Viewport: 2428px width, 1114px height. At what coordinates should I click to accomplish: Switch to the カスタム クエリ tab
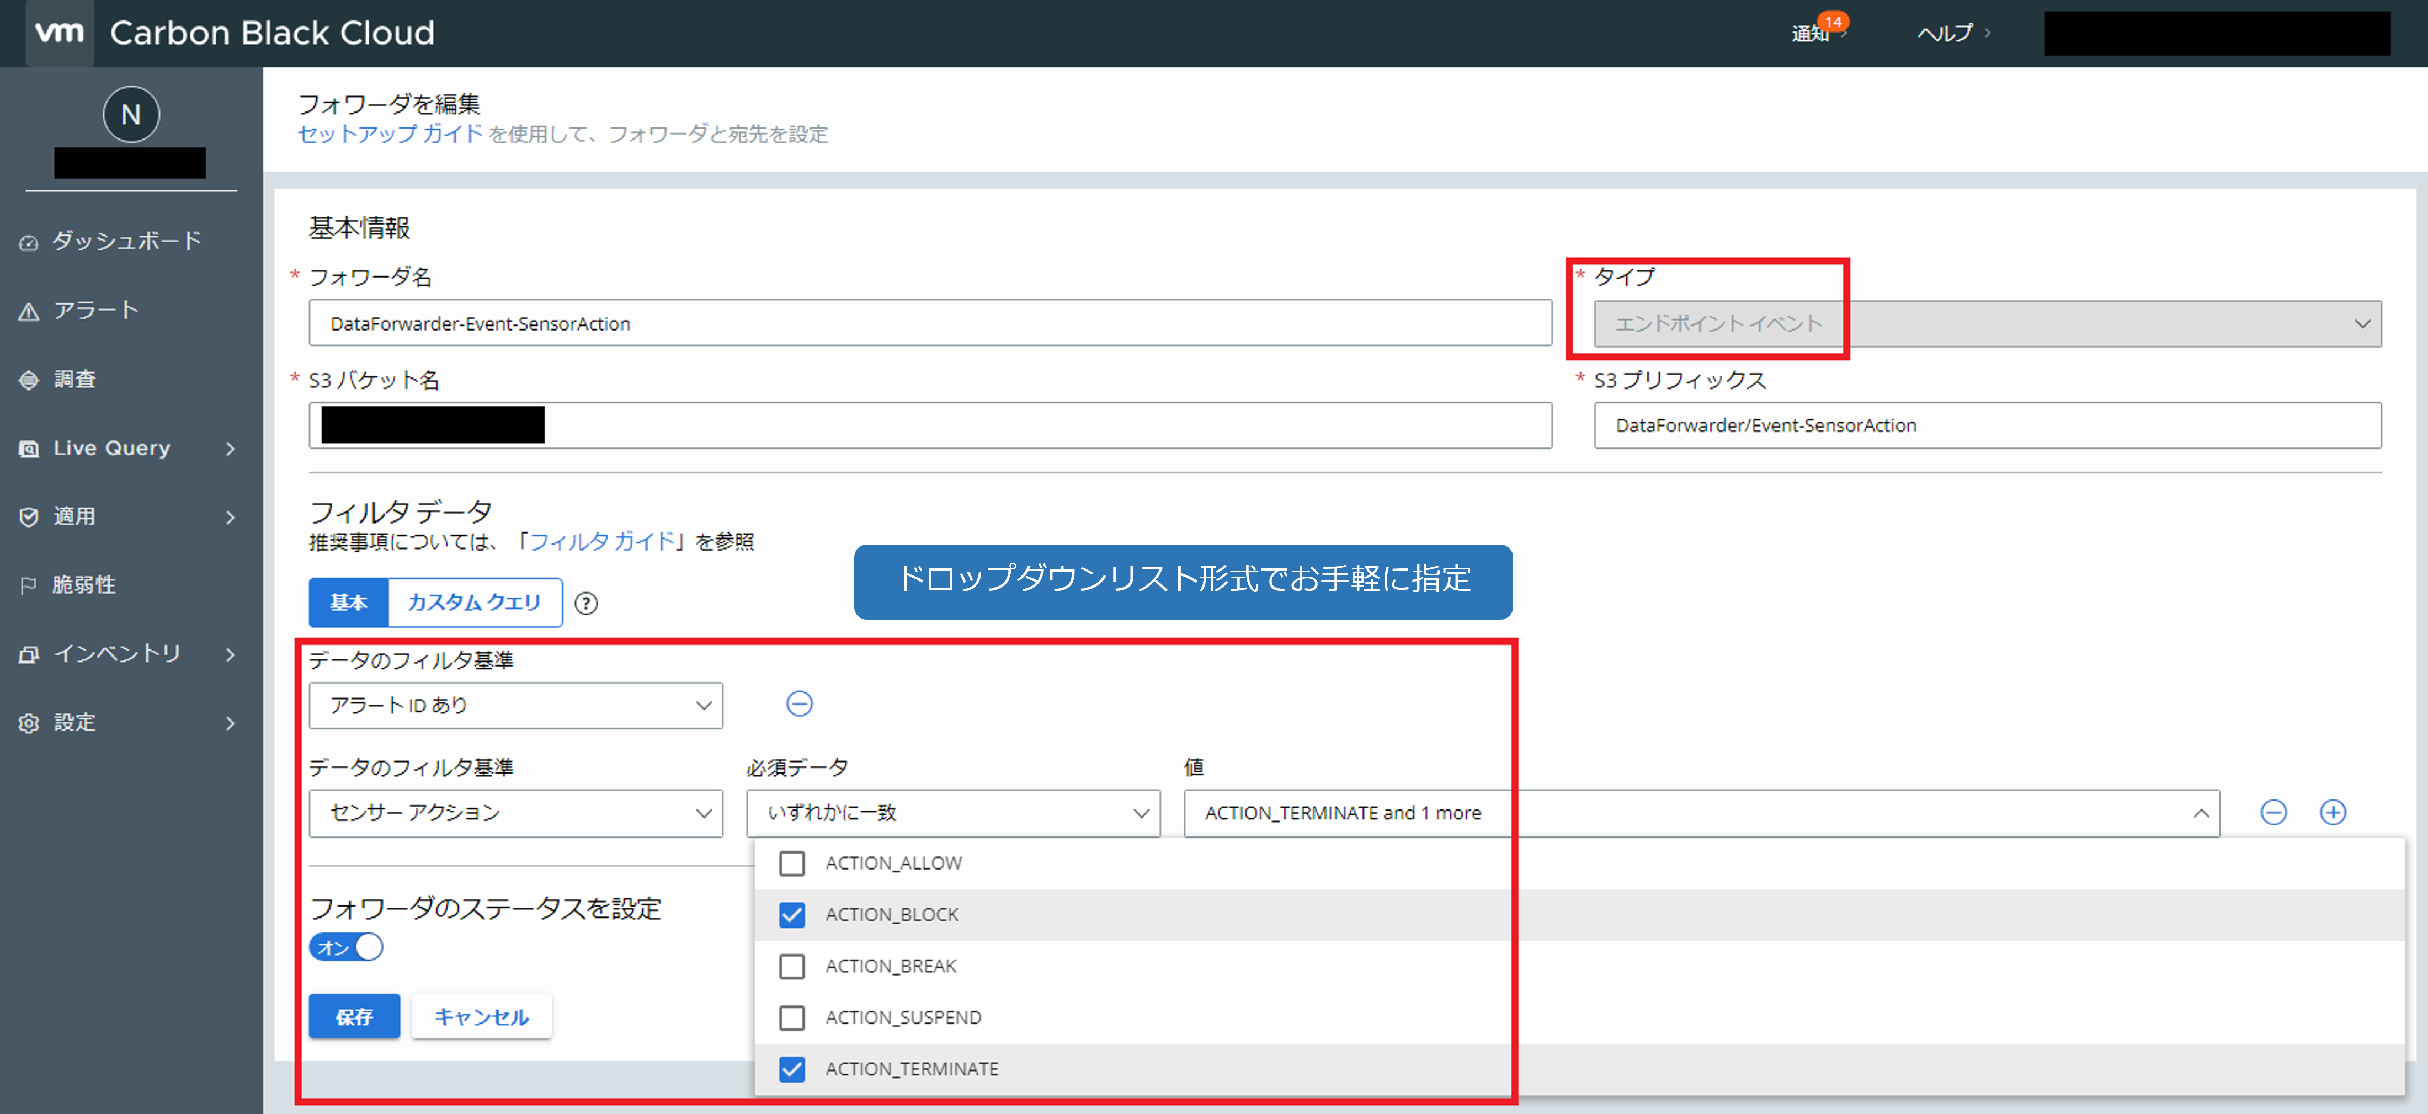[x=474, y=602]
